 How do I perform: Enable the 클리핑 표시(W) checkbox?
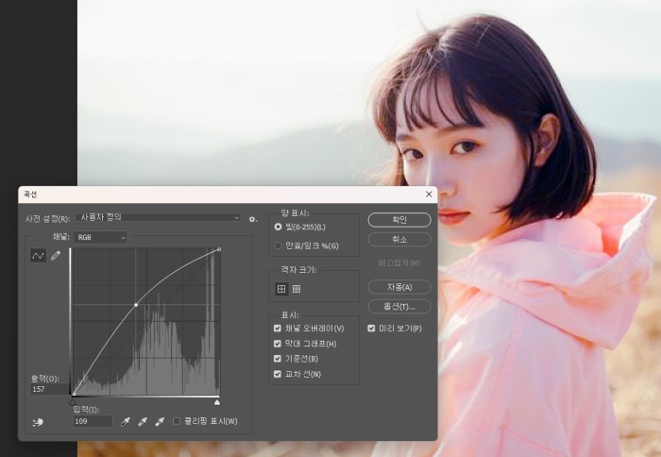(x=177, y=421)
